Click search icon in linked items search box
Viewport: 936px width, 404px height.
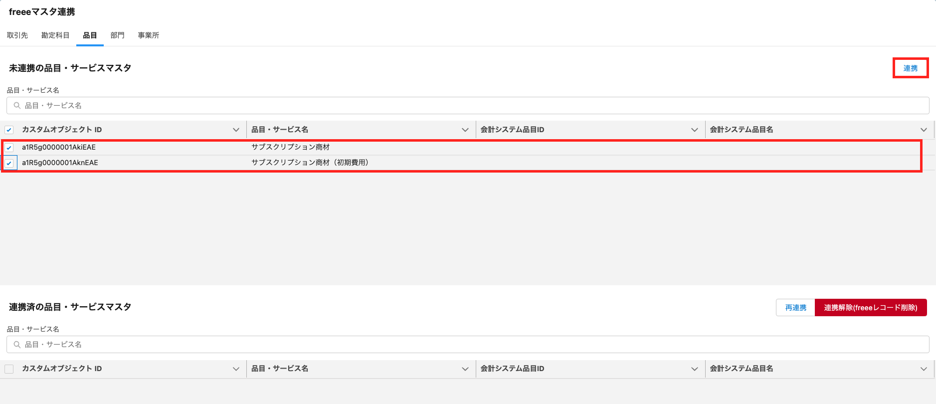[x=17, y=345]
